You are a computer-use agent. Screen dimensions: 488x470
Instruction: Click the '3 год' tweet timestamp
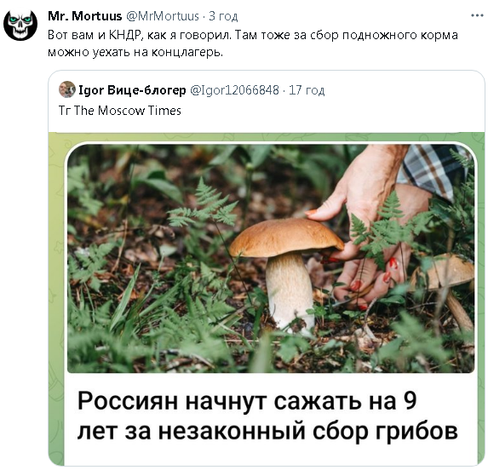(223, 16)
